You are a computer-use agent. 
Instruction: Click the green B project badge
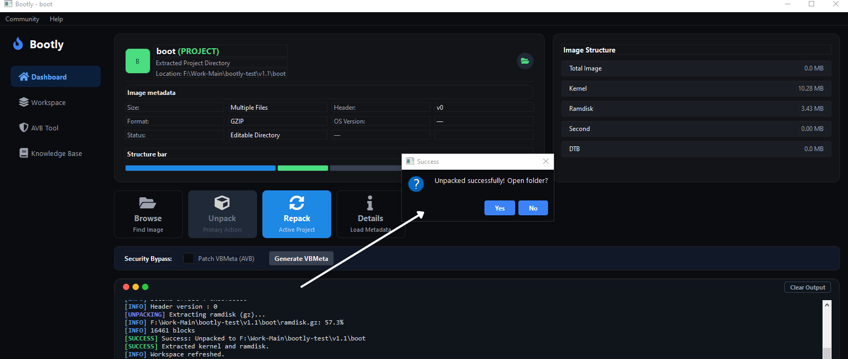(x=138, y=61)
